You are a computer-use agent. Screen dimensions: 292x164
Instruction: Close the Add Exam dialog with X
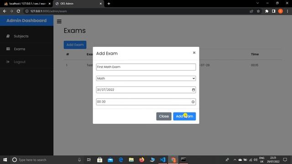point(194,53)
